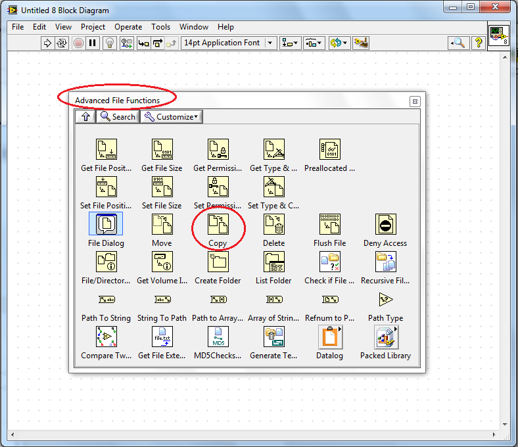This screenshot has height=447, width=518.
Task: Select the Deny Access function
Action: coord(385,224)
